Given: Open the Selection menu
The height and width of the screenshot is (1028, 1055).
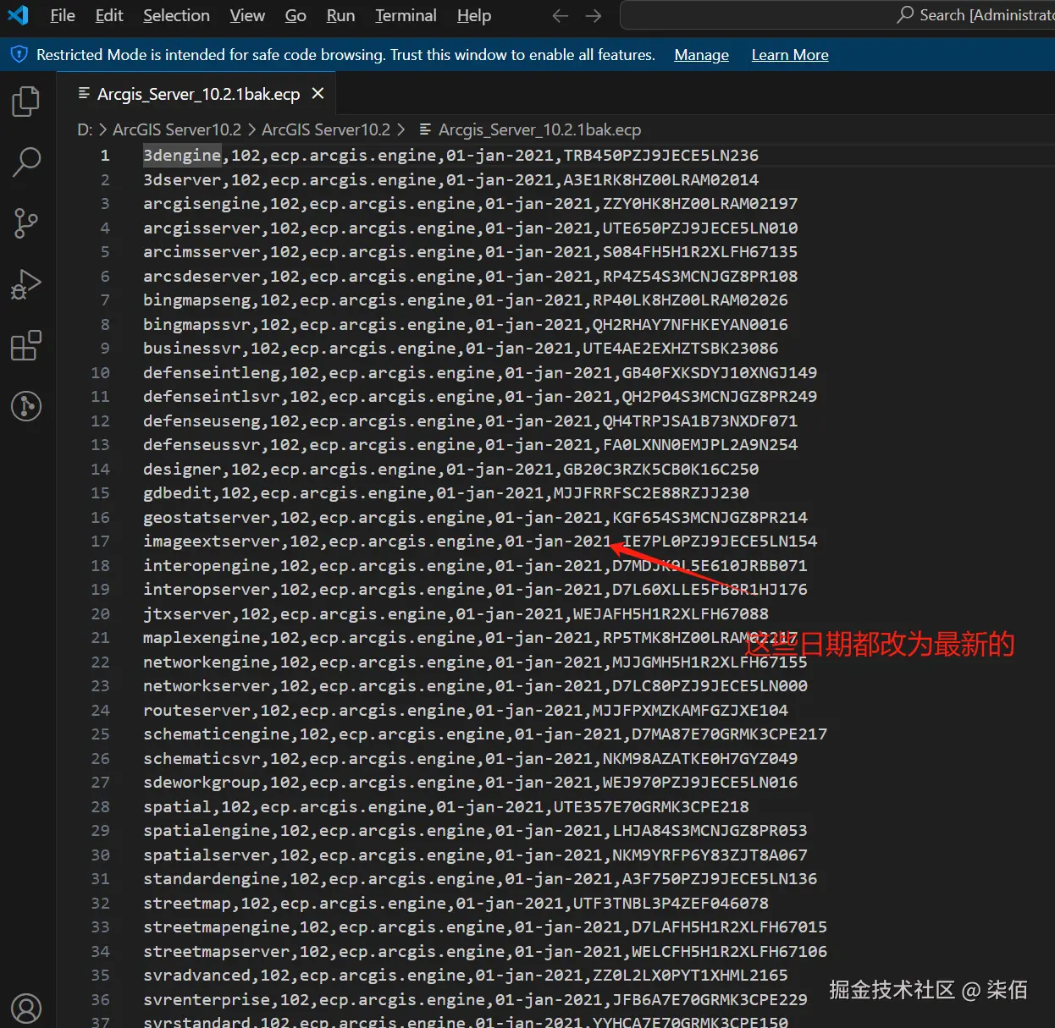Looking at the screenshot, I should [176, 15].
